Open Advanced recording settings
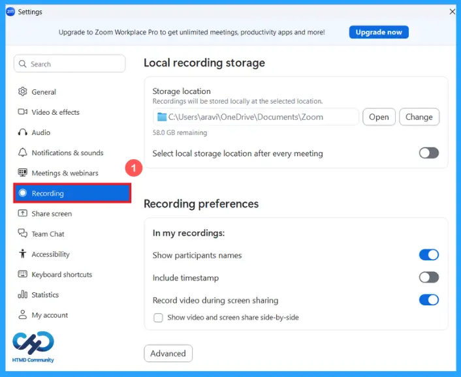Image resolution: width=461 pixels, height=377 pixels. click(168, 354)
